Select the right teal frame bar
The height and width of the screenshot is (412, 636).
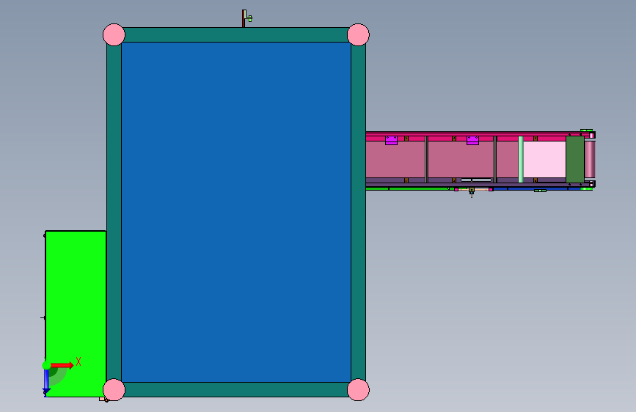(358, 212)
